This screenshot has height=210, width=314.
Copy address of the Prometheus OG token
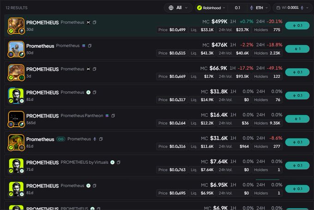click(x=101, y=139)
